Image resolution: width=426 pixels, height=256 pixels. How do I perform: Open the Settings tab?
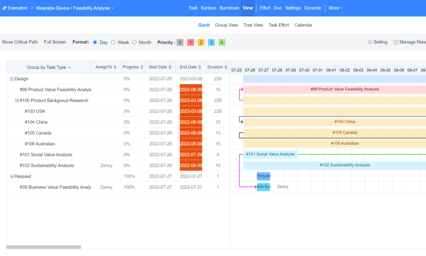(x=293, y=8)
